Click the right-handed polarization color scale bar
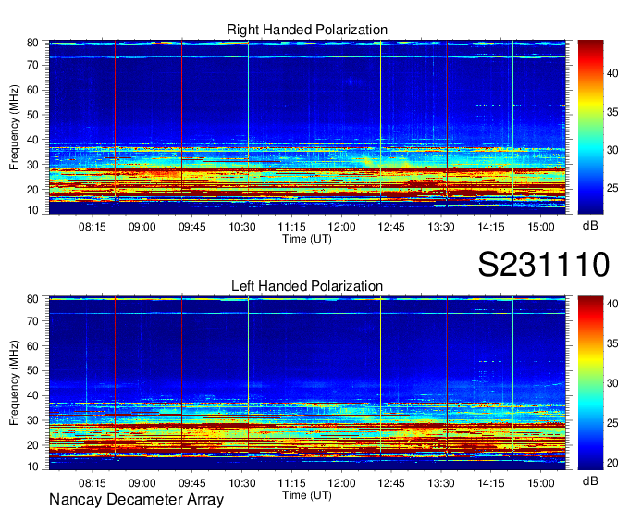The width and height of the screenshot is (629, 511). 590,127
